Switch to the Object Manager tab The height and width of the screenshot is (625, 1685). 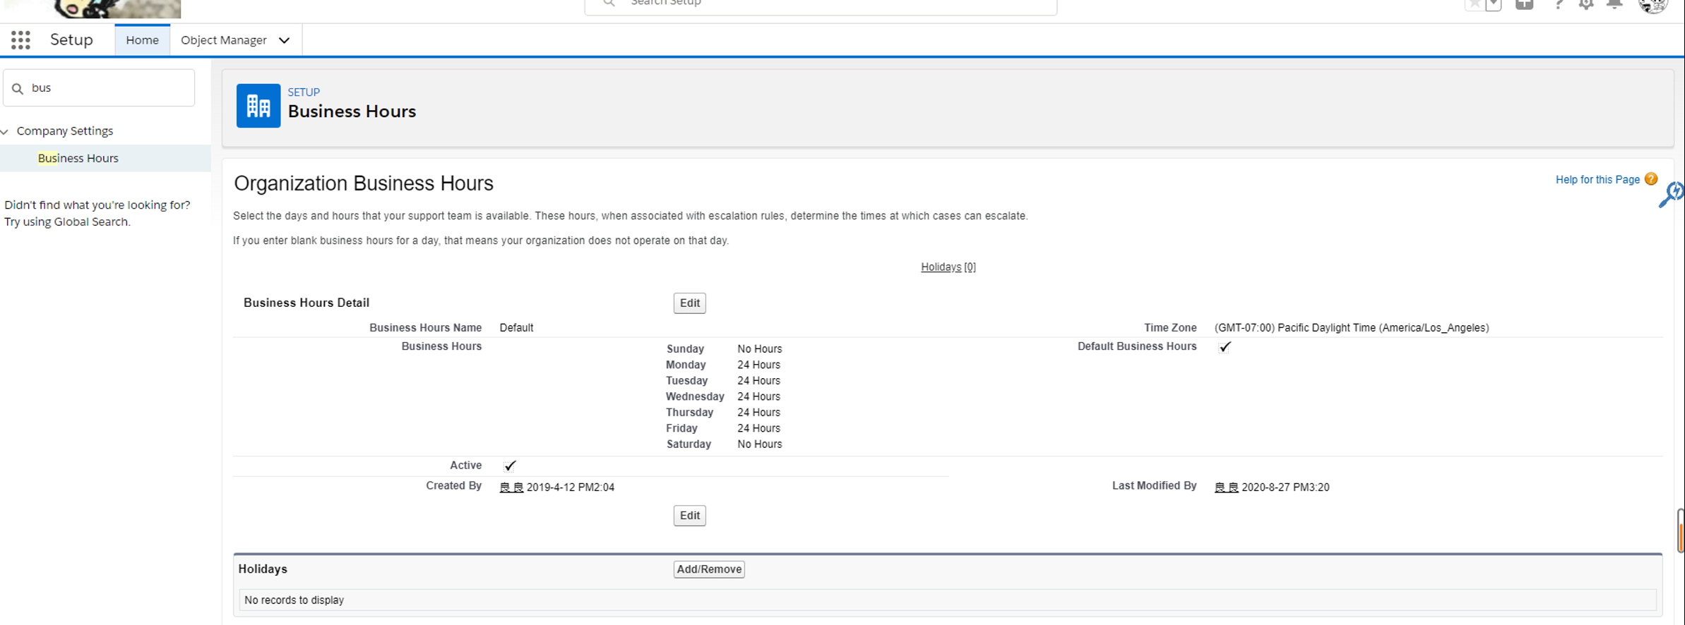pos(224,40)
